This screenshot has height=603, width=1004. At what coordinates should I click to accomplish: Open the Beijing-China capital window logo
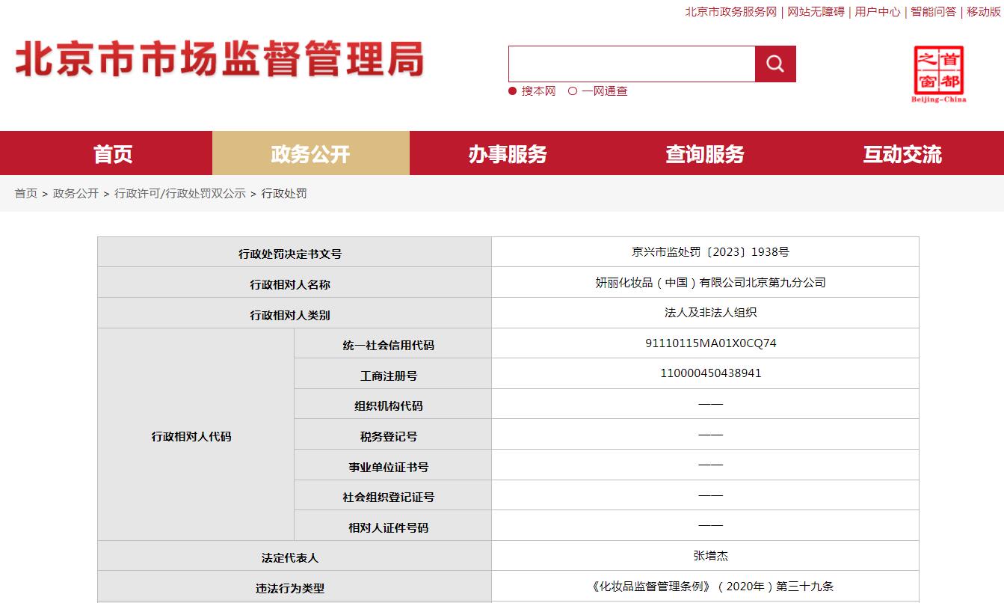(x=939, y=74)
